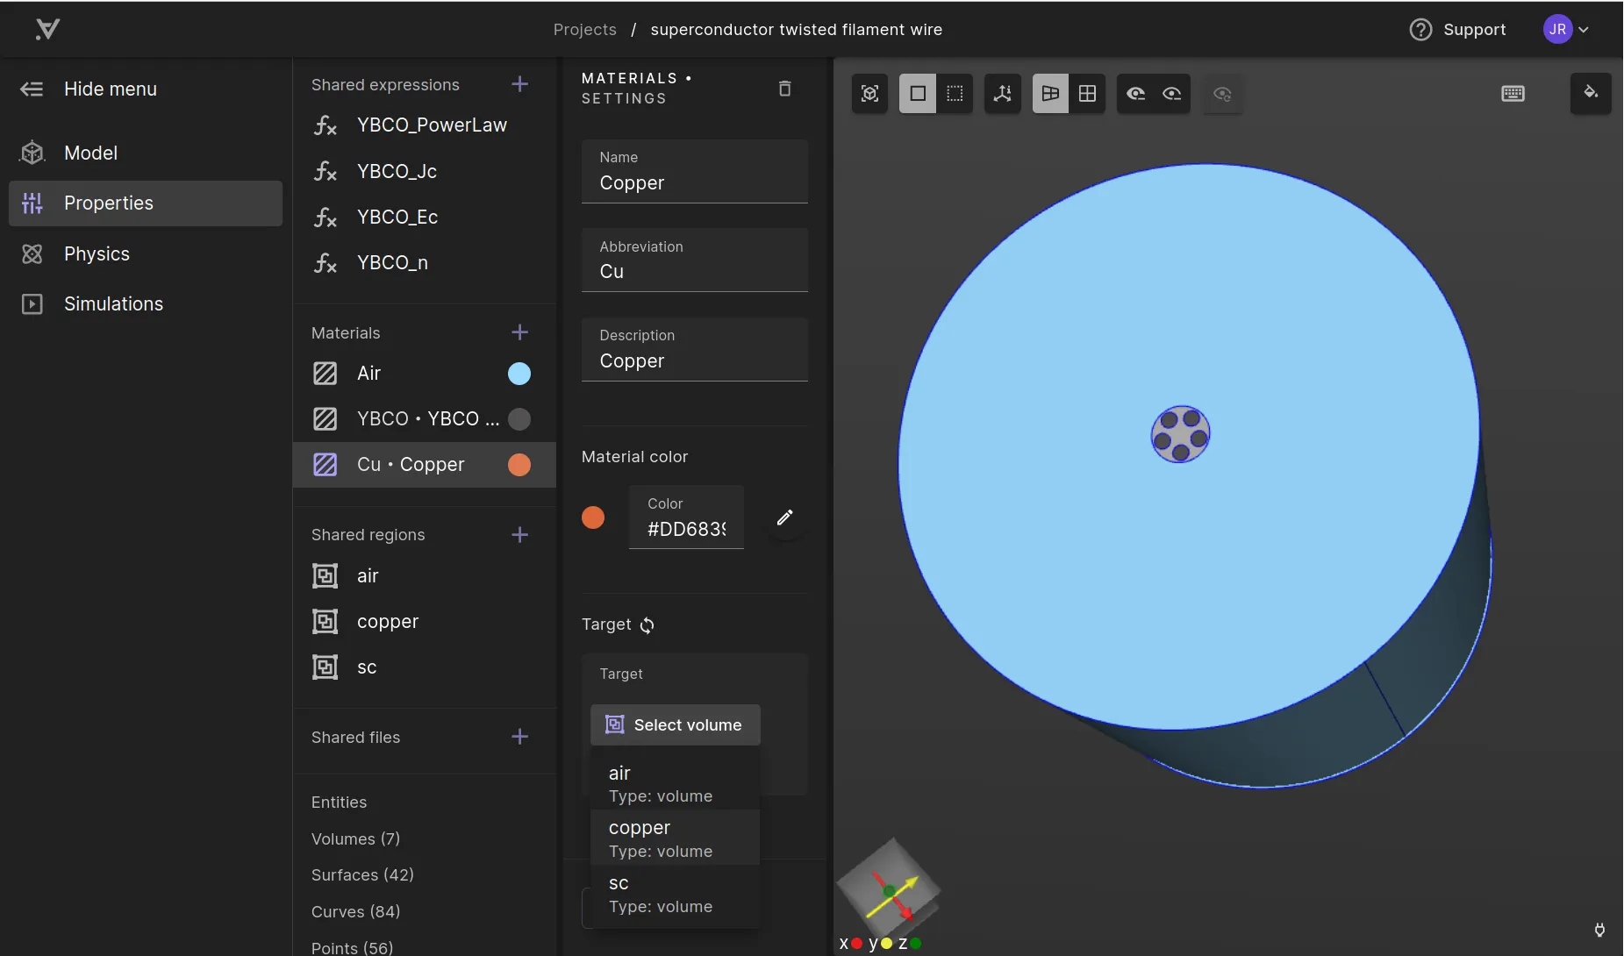The image size is (1624, 956).
Task: Go to the Projects breadcrumb link
Action: 584,29
